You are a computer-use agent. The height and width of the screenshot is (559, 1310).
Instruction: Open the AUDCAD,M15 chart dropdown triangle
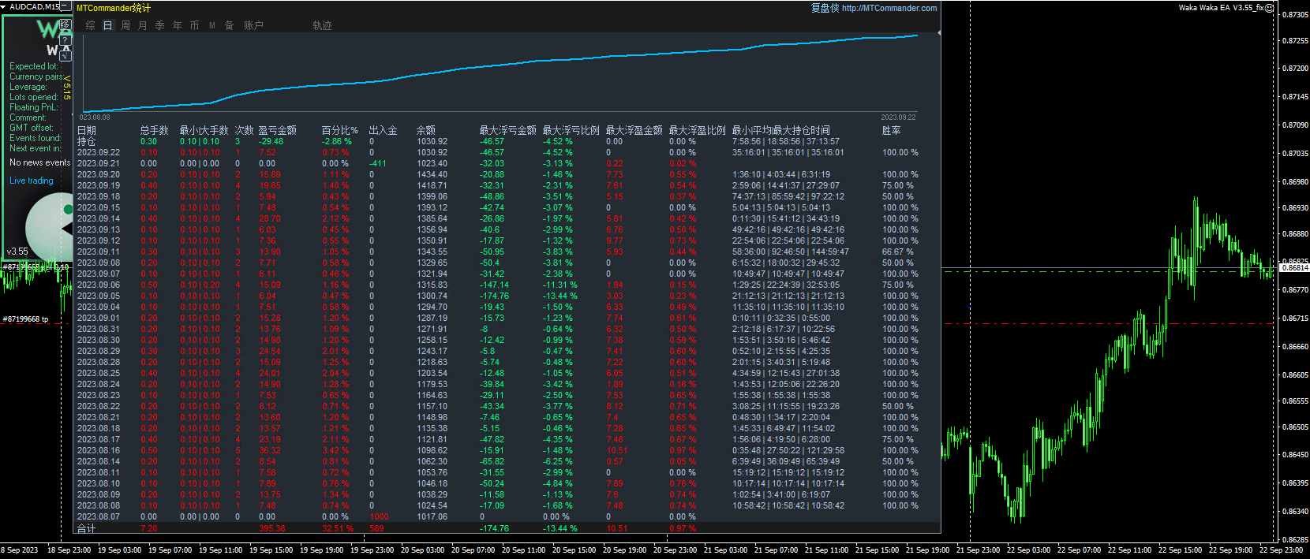pos(4,6)
